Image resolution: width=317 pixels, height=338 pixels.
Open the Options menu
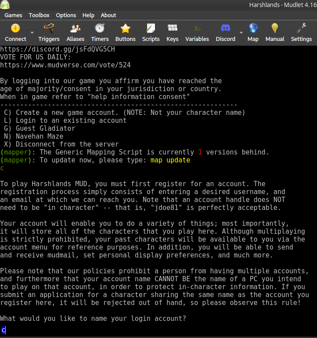click(66, 15)
